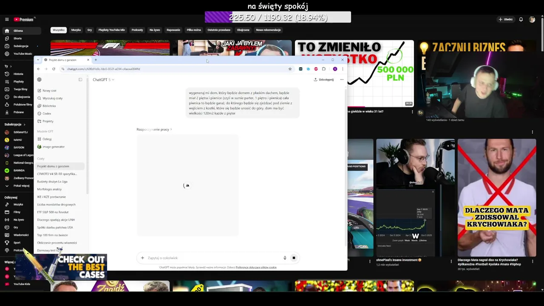Screen dimensions: 544x306
Task: Go back in the browser window
Action: 38,69
